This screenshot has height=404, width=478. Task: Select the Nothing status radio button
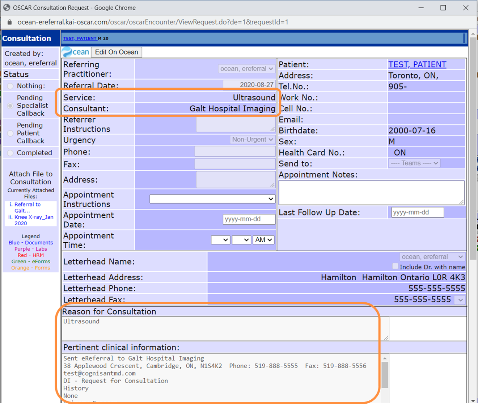pos(10,86)
